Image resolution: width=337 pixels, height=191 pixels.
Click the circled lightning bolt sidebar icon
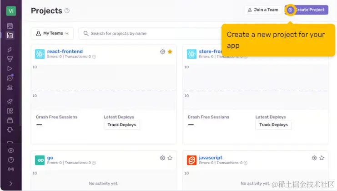coord(11,150)
